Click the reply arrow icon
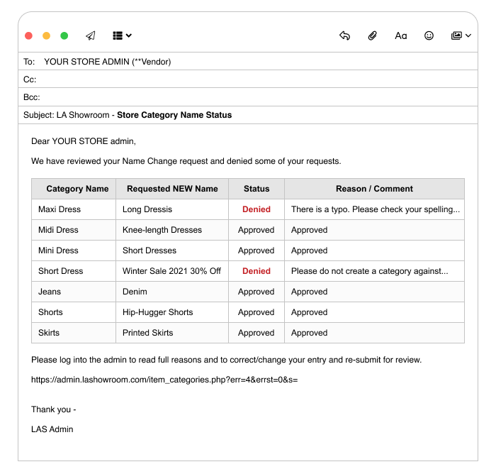 click(x=344, y=35)
